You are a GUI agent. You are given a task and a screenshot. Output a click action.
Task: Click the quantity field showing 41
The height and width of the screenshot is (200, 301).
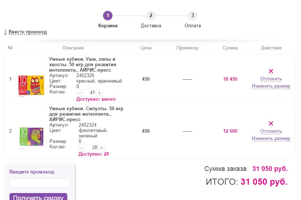pos(90,92)
